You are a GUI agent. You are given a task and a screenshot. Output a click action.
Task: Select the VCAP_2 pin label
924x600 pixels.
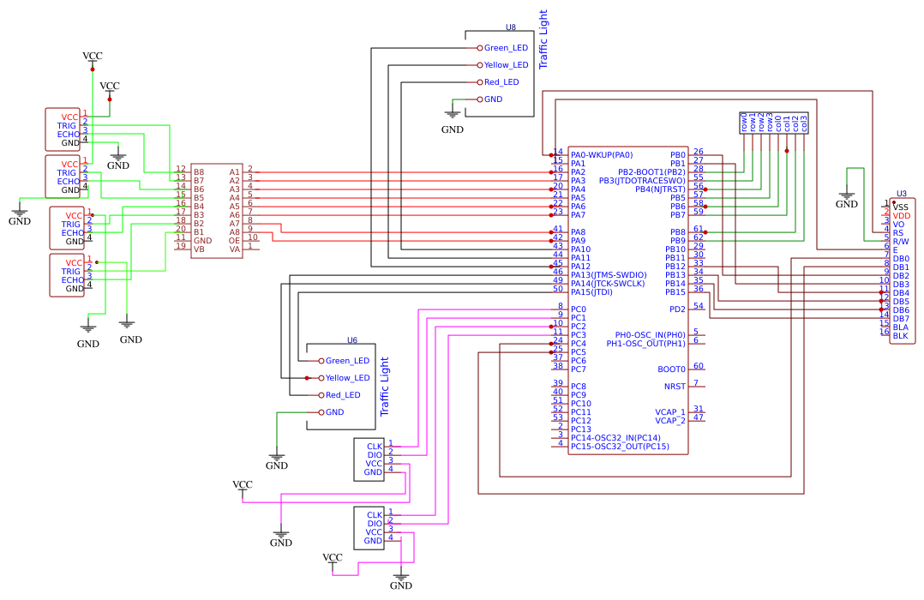(670, 420)
